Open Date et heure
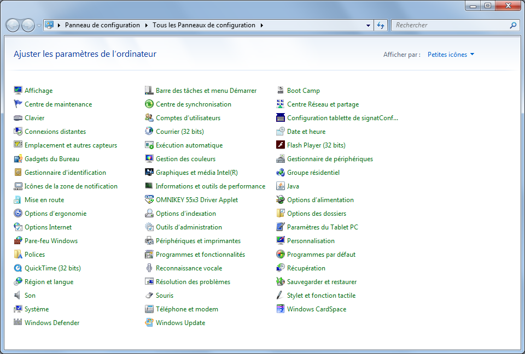 306,132
